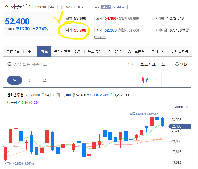This screenshot has height=169, width=198.
Task: Open the 도구 tools menu
Action: (x=165, y=64)
